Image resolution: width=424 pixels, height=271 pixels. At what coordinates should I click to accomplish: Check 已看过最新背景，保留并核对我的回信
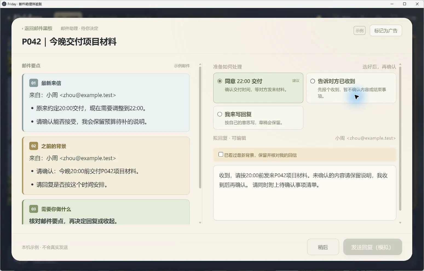pyautogui.click(x=221, y=154)
